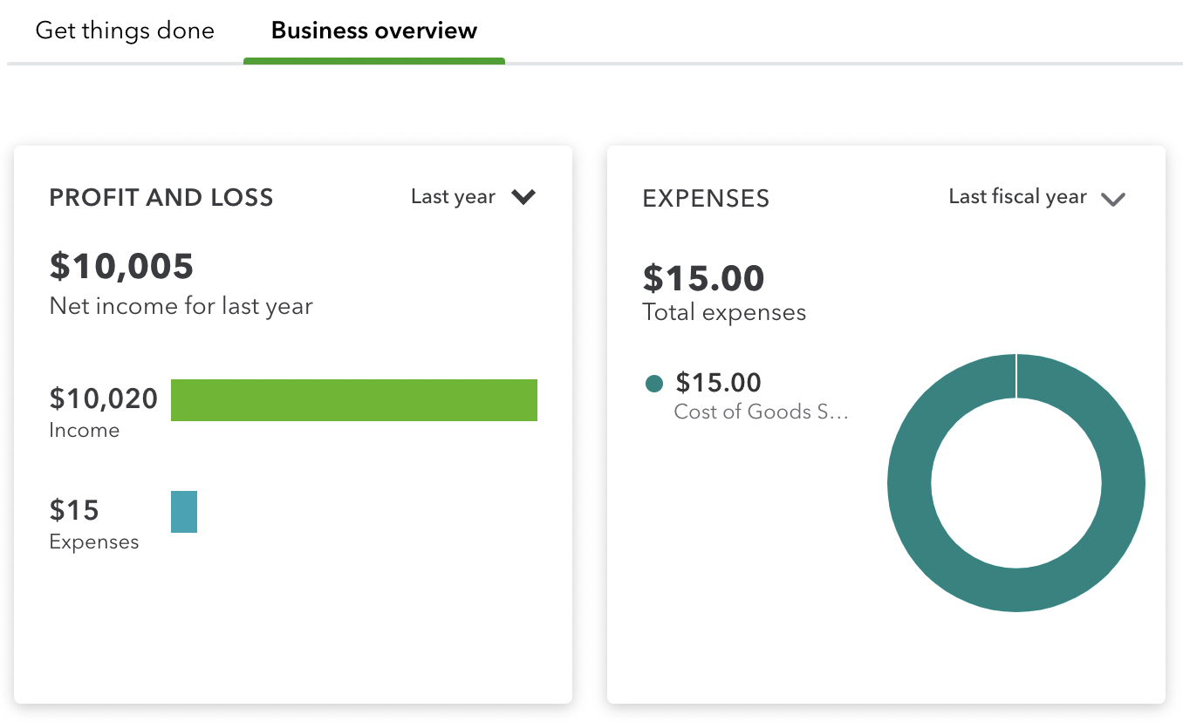Expand the Last fiscal year chevron arrow

(1113, 199)
